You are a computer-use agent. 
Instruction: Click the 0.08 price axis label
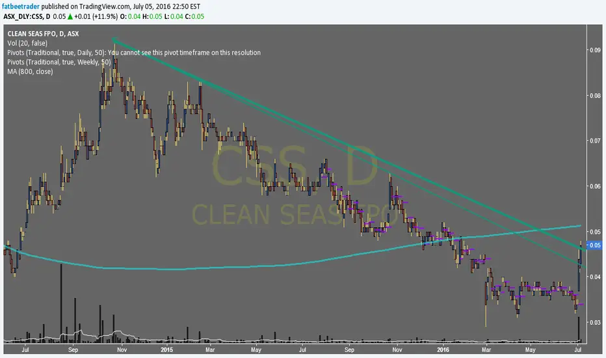tap(595, 96)
